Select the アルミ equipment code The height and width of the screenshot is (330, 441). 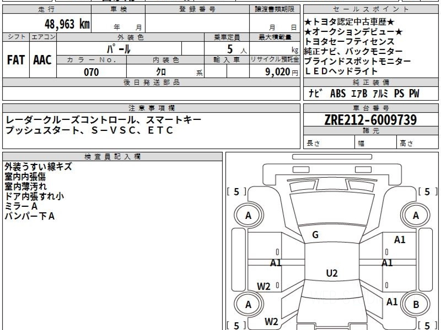381,93
